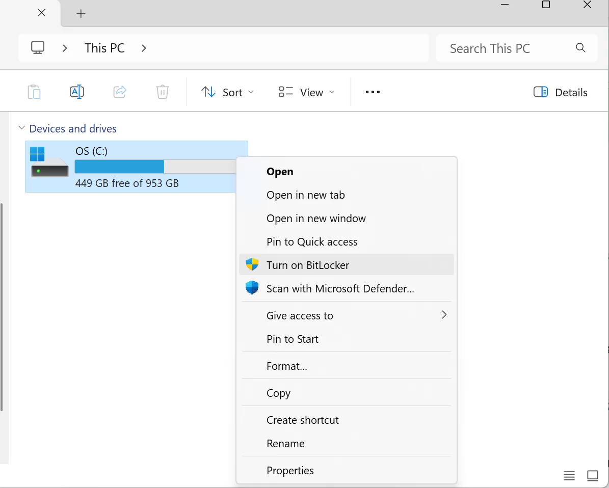Open the See more three-dots menu
Screen dimensions: 609x488
click(373, 92)
